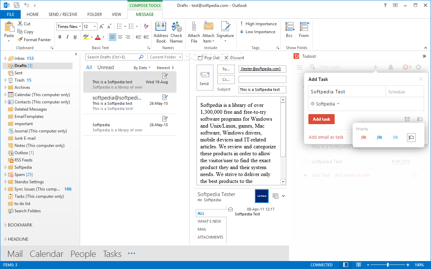Open the font size 12 dropdown

[95, 27]
